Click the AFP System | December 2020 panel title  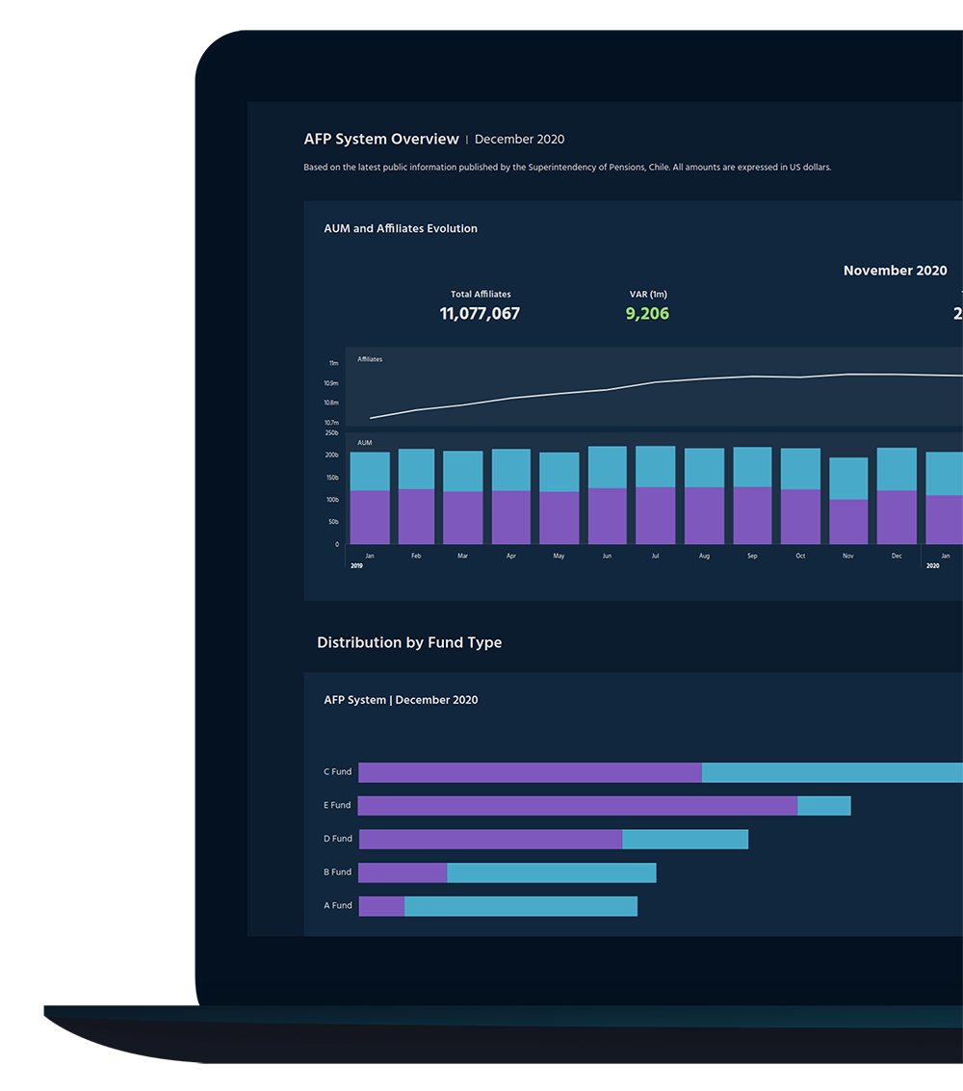click(x=401, y=700)
